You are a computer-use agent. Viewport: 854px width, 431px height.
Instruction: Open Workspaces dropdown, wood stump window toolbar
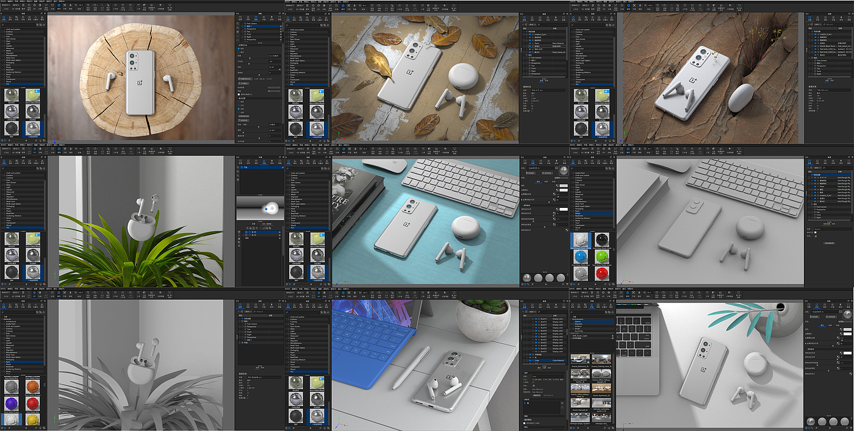pyautogui.click(x=6, y=4)
